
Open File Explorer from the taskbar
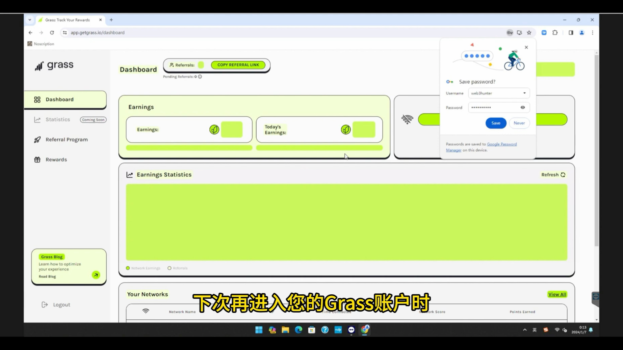click(x=285, y=330)
